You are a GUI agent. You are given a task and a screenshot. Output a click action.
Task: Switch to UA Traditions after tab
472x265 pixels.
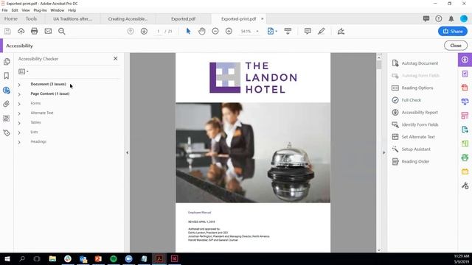pos(72,18)
